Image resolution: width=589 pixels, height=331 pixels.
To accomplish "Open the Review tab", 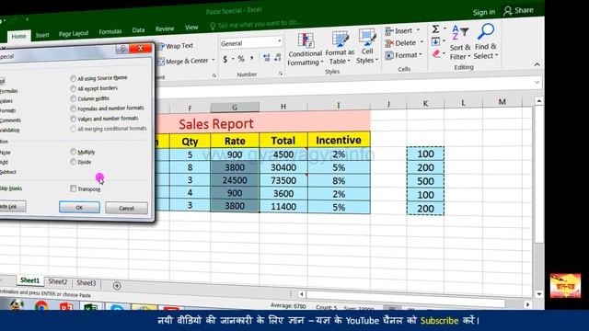I will [165, 29].
